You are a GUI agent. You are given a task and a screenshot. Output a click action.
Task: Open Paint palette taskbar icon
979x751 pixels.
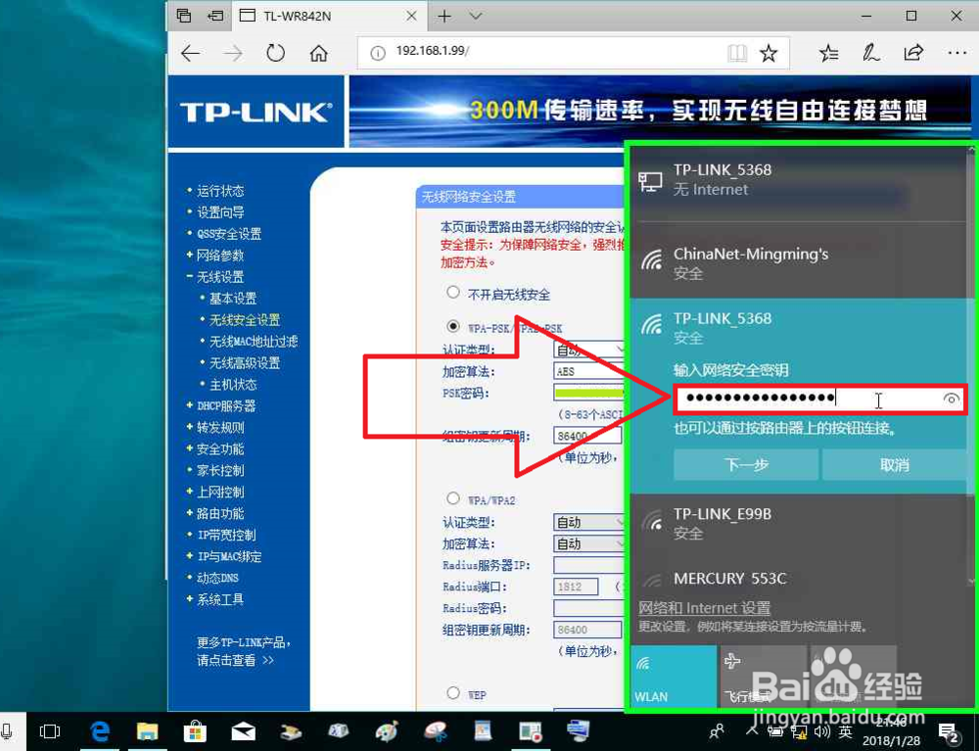click(387, 731)
